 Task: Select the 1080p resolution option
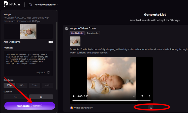coord(47,85)
